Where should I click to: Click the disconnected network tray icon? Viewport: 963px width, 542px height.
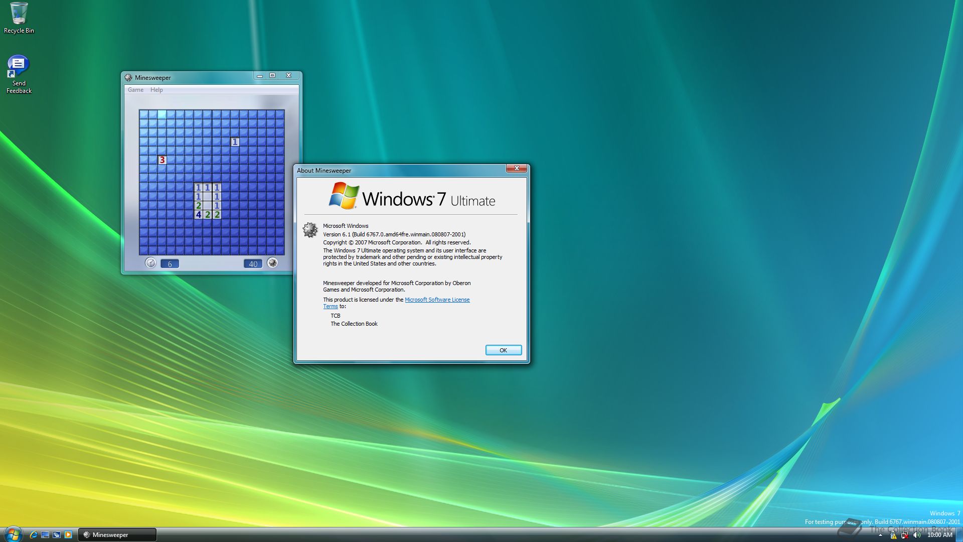[x=905, y=535]
